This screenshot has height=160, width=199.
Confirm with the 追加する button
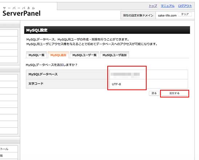click(x=174, y=93)
